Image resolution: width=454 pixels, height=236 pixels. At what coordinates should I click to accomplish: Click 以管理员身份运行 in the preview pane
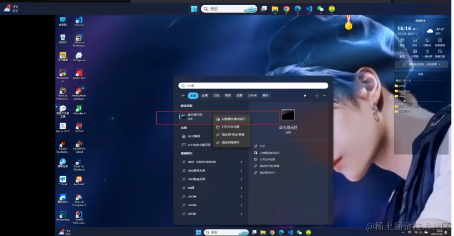coord(267,153)
